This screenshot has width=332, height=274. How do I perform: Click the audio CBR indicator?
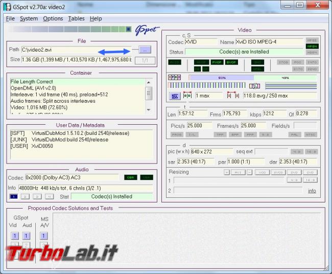tap(131, 177)
